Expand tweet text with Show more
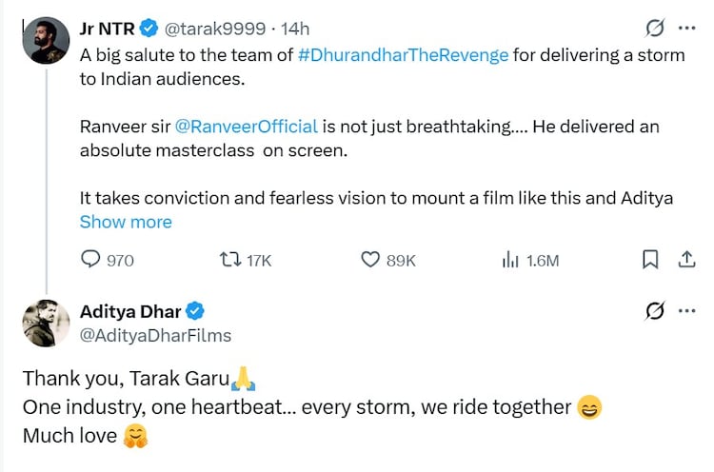Viewport: 714px width, 472px height. (x=126, y=222)
